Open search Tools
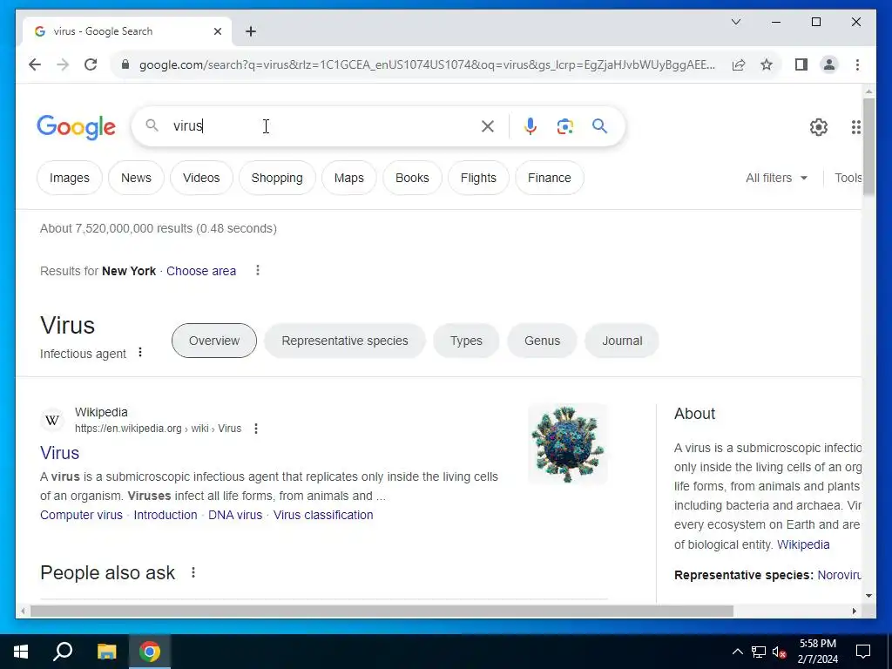This screenshot has height=669, width=892. coord(848,178)
